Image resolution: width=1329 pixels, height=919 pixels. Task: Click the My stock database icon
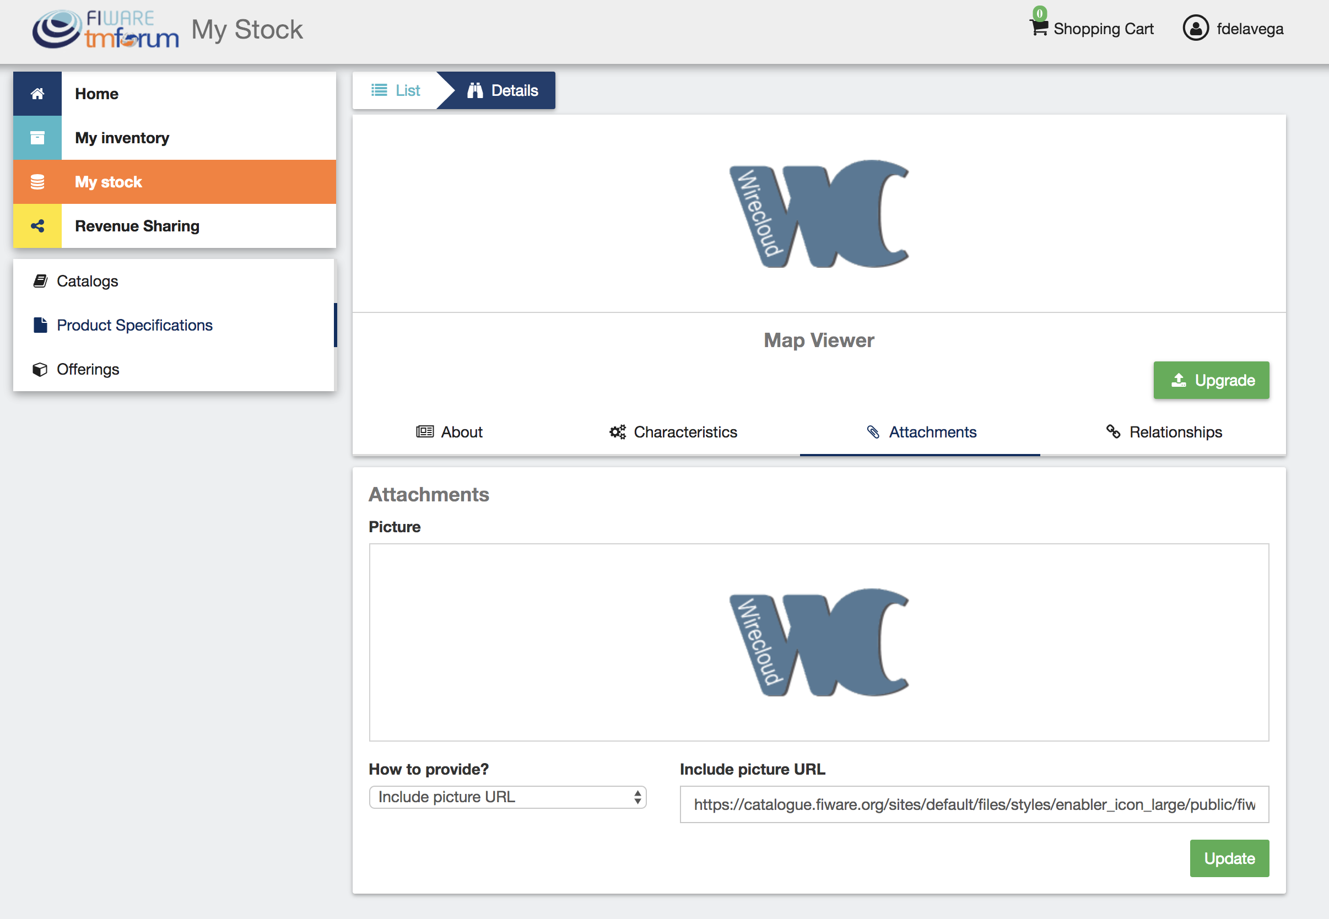pyautogui.click(x=37, y=182)
